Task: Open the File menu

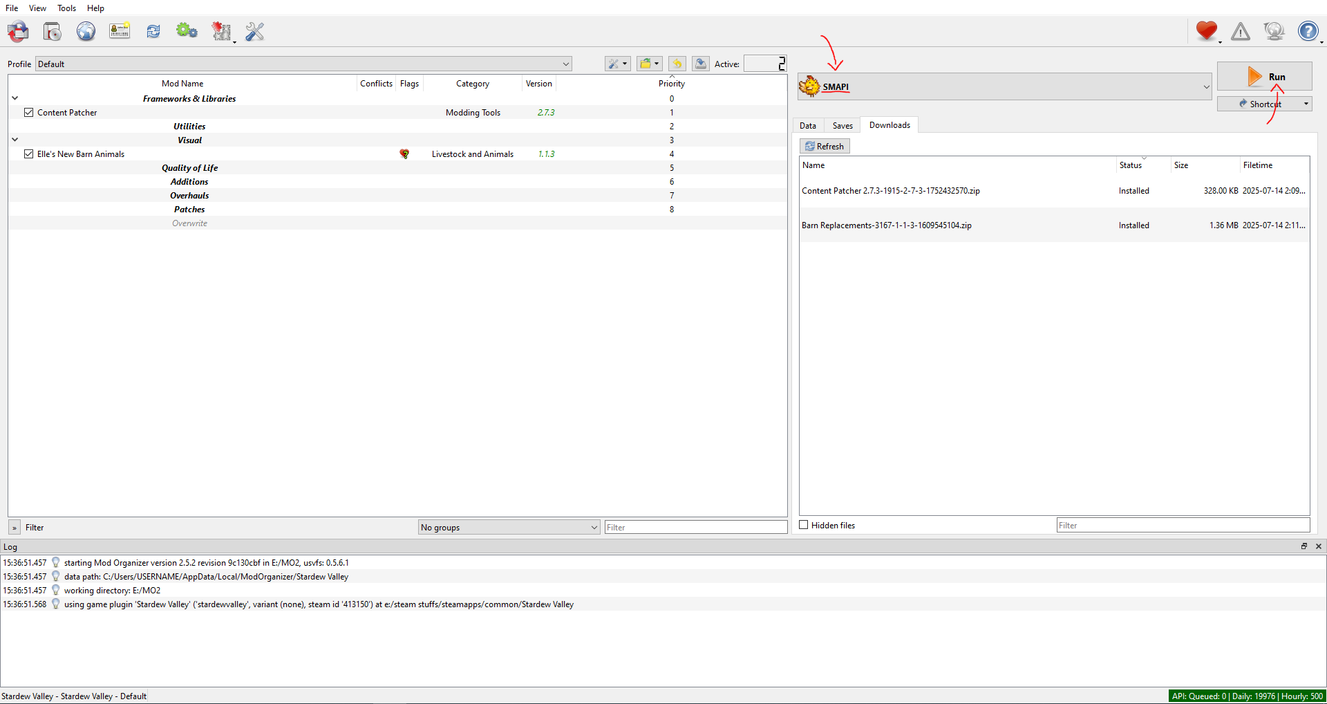Action: pyautogui.click(x=12, y=8)
